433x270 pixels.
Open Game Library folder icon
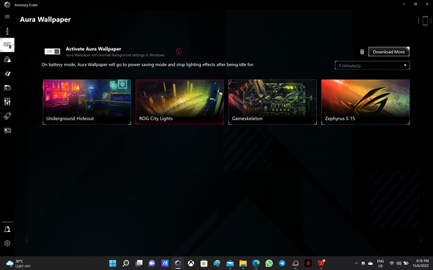tap(7, 88)
